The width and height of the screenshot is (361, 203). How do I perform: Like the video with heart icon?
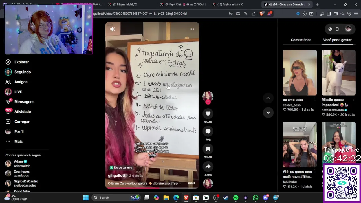pos(208,113)
